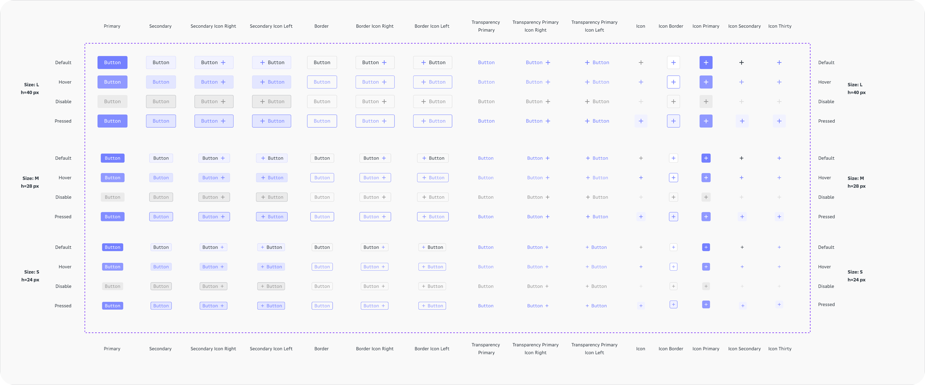Click the Size L Pressed Icon Primary plus button
925x385 pixels.
coord(705,121)
